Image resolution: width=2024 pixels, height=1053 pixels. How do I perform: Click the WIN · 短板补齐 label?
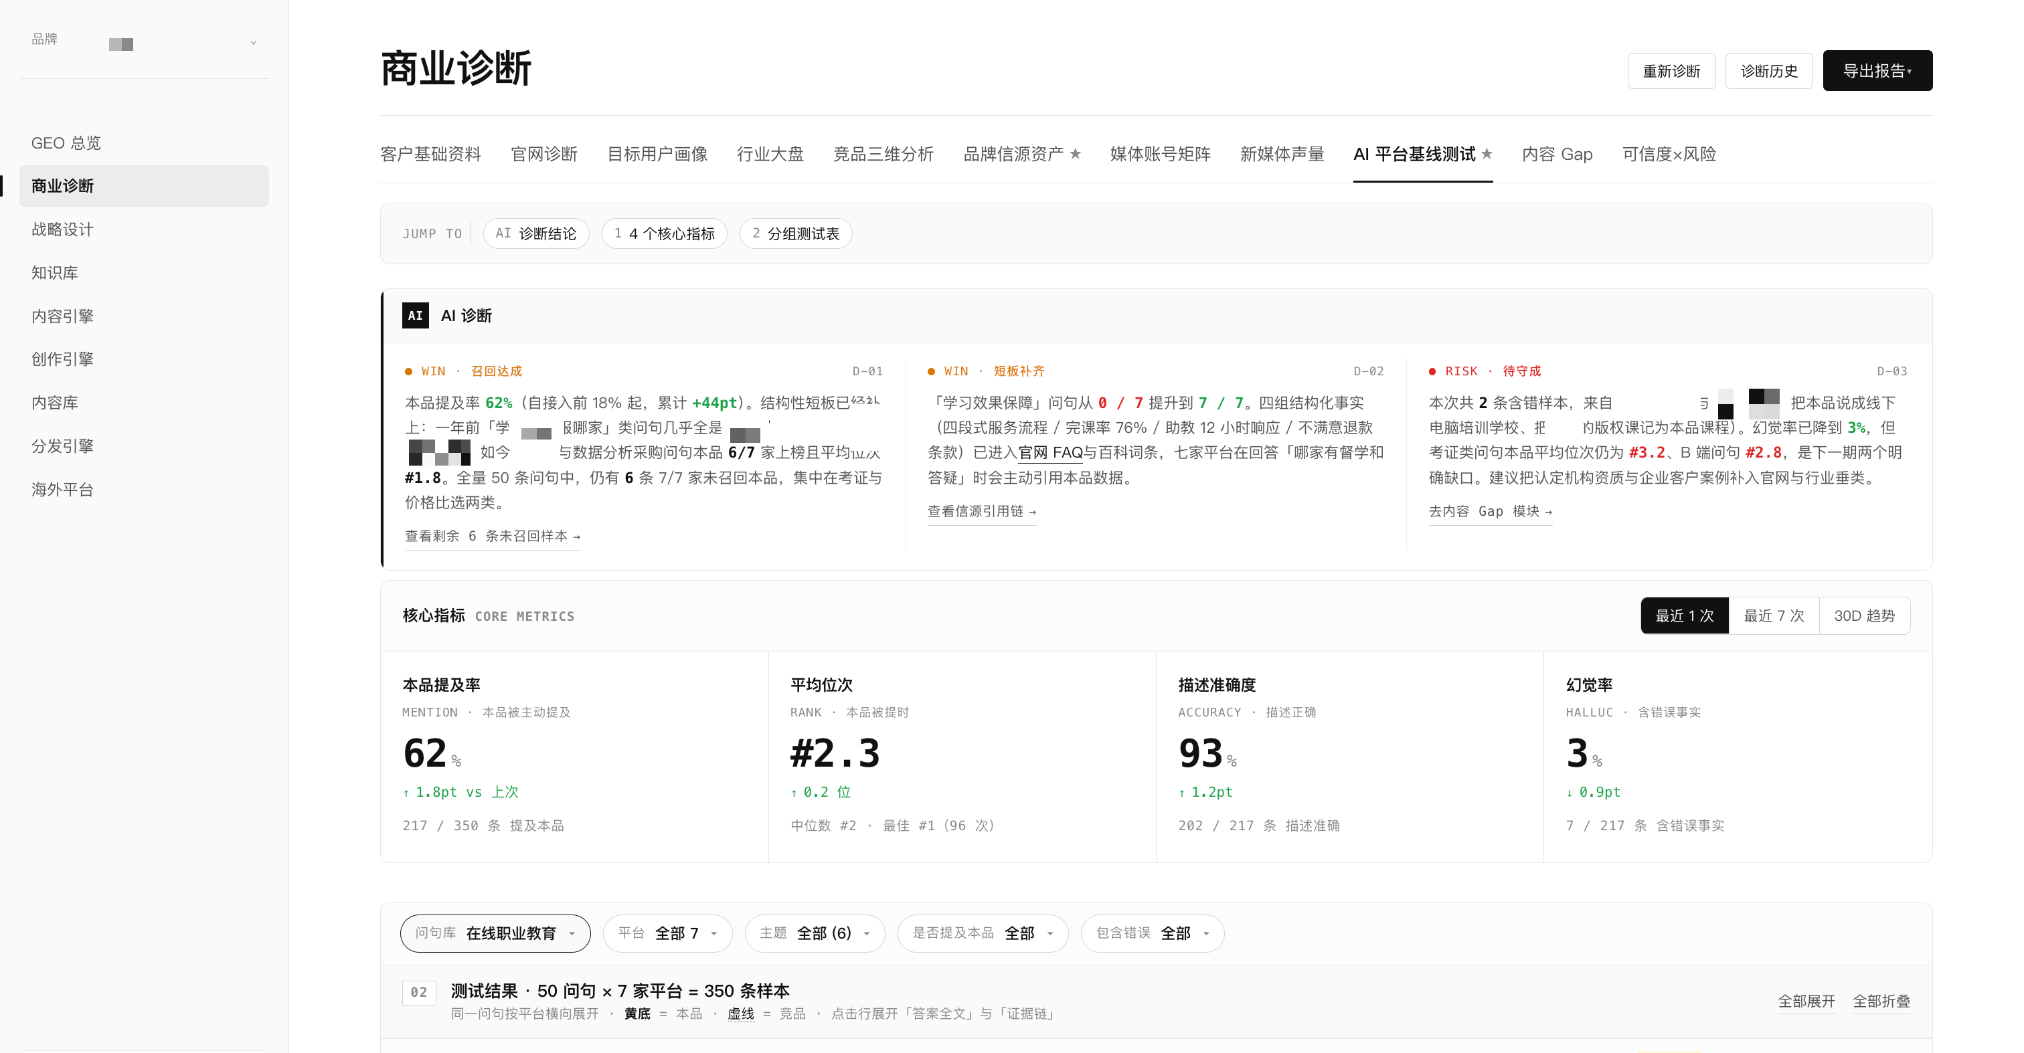(986, 371)
